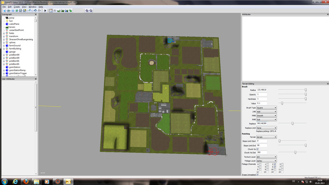Expand the fields node in Scenegraph

coord(4,33)
